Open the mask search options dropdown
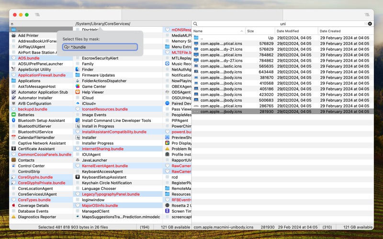The height and width of the screenshot is (239, 383). click(67, 47)
